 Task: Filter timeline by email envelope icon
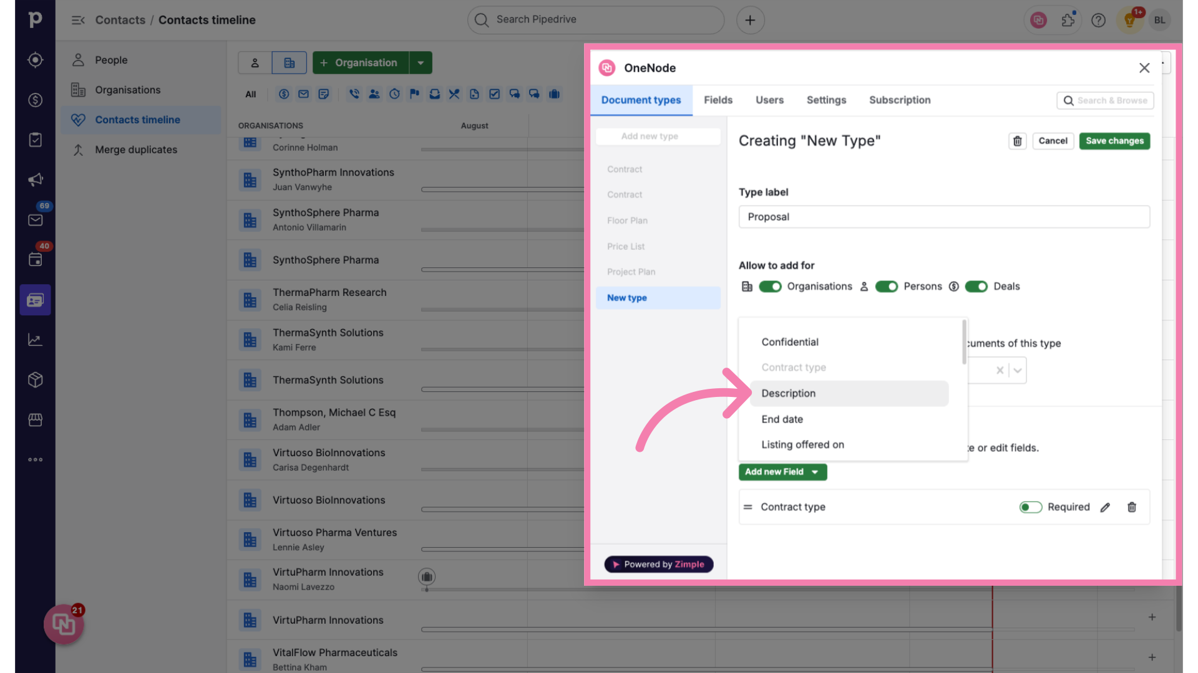click(303, 94)
